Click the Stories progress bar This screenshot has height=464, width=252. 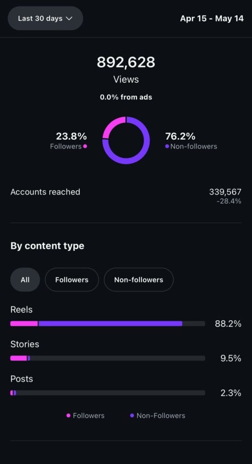pyautogui.click(x=108, y=358)
